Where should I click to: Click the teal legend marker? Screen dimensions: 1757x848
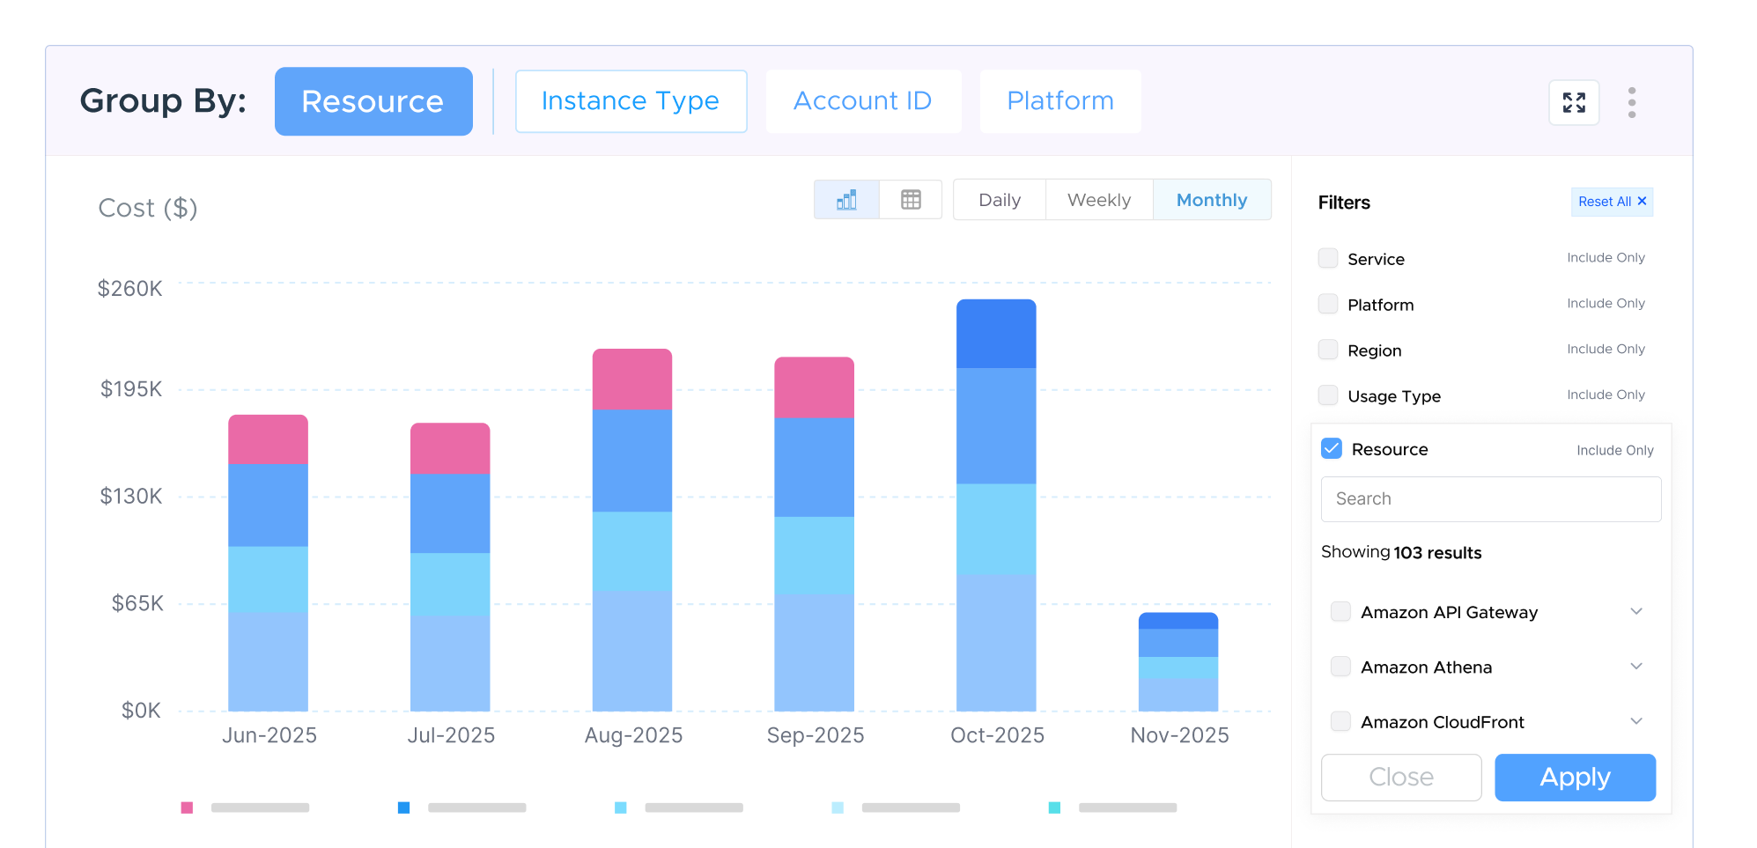point(1054,807)
